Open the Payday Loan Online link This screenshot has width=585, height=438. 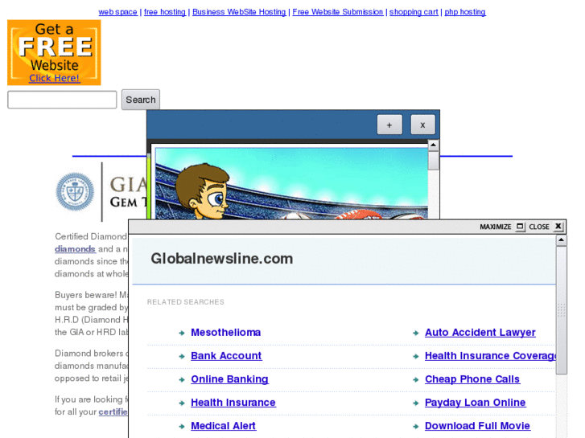(x=476, y=403)
